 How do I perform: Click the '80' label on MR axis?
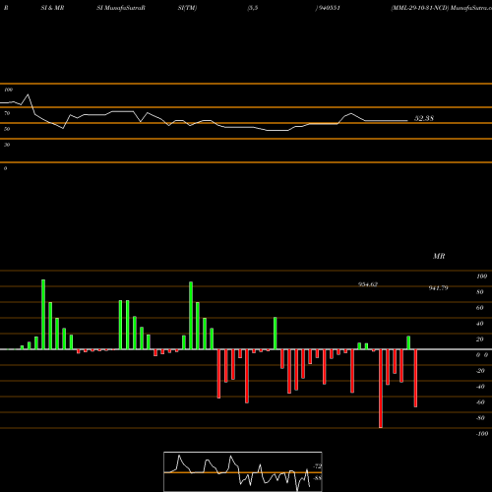480,292
